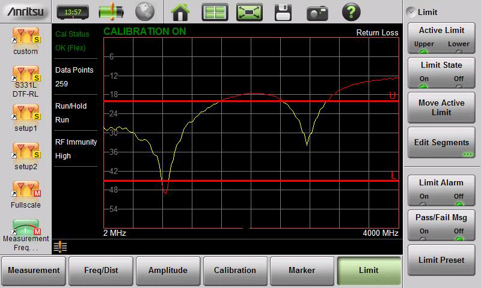The image size is (481, 288).
Task: Collapse the Limit menu header arrow
Action: [411, 11]
